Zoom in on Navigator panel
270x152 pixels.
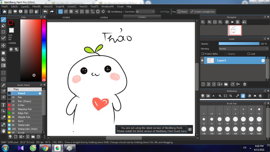coord(209,22)
